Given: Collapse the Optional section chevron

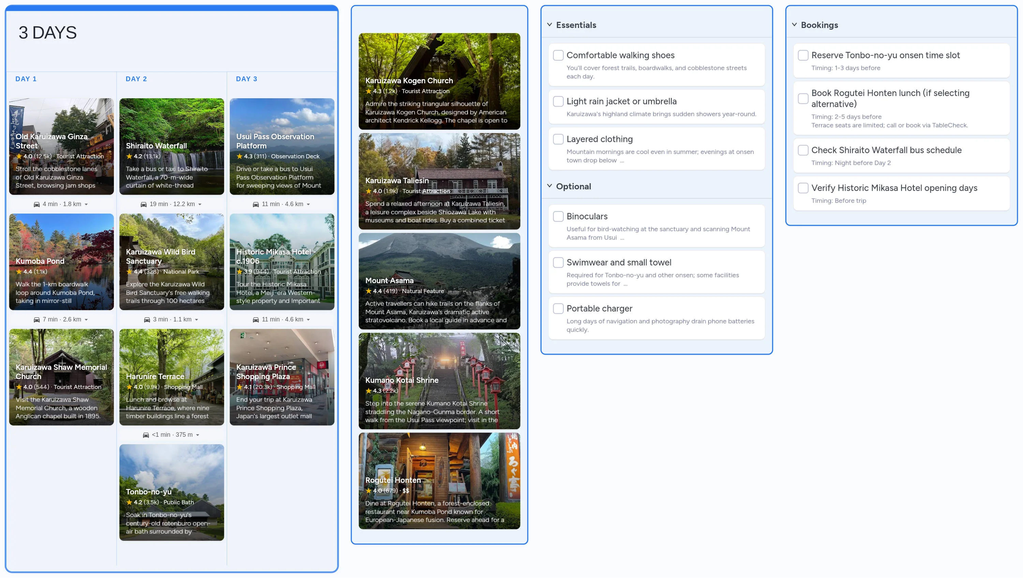Looking at the screenshot, I should [549, 186].
